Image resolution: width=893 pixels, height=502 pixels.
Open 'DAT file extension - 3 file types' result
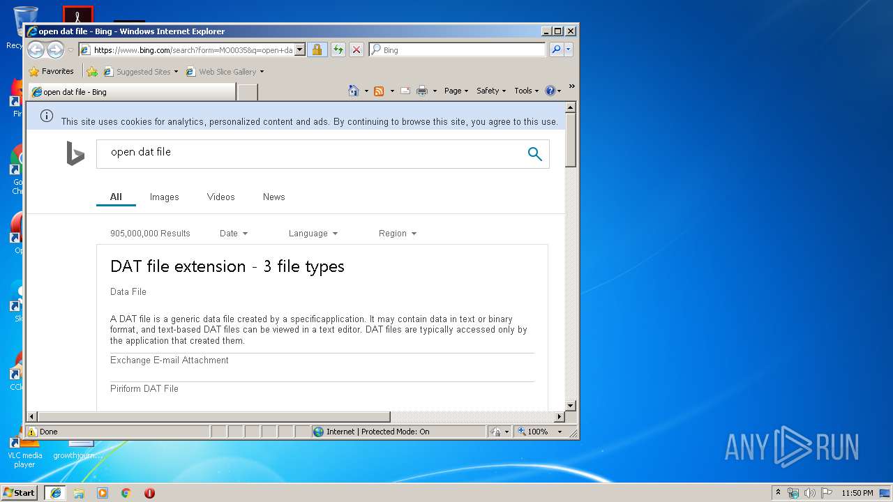coord(227,266)
